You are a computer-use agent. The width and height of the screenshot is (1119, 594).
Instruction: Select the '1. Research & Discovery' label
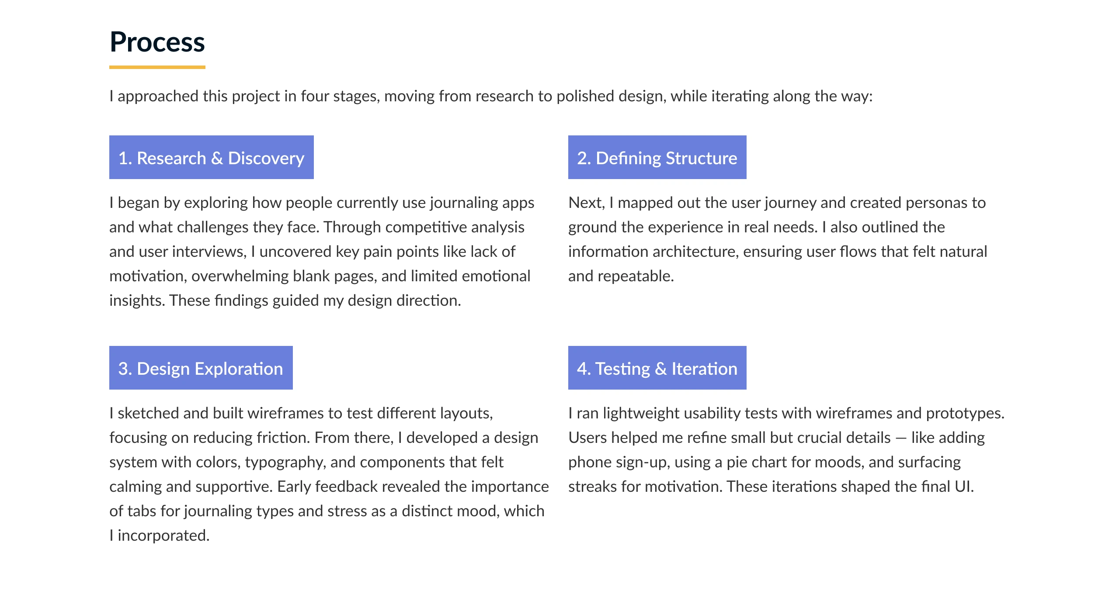coord(211,158)
